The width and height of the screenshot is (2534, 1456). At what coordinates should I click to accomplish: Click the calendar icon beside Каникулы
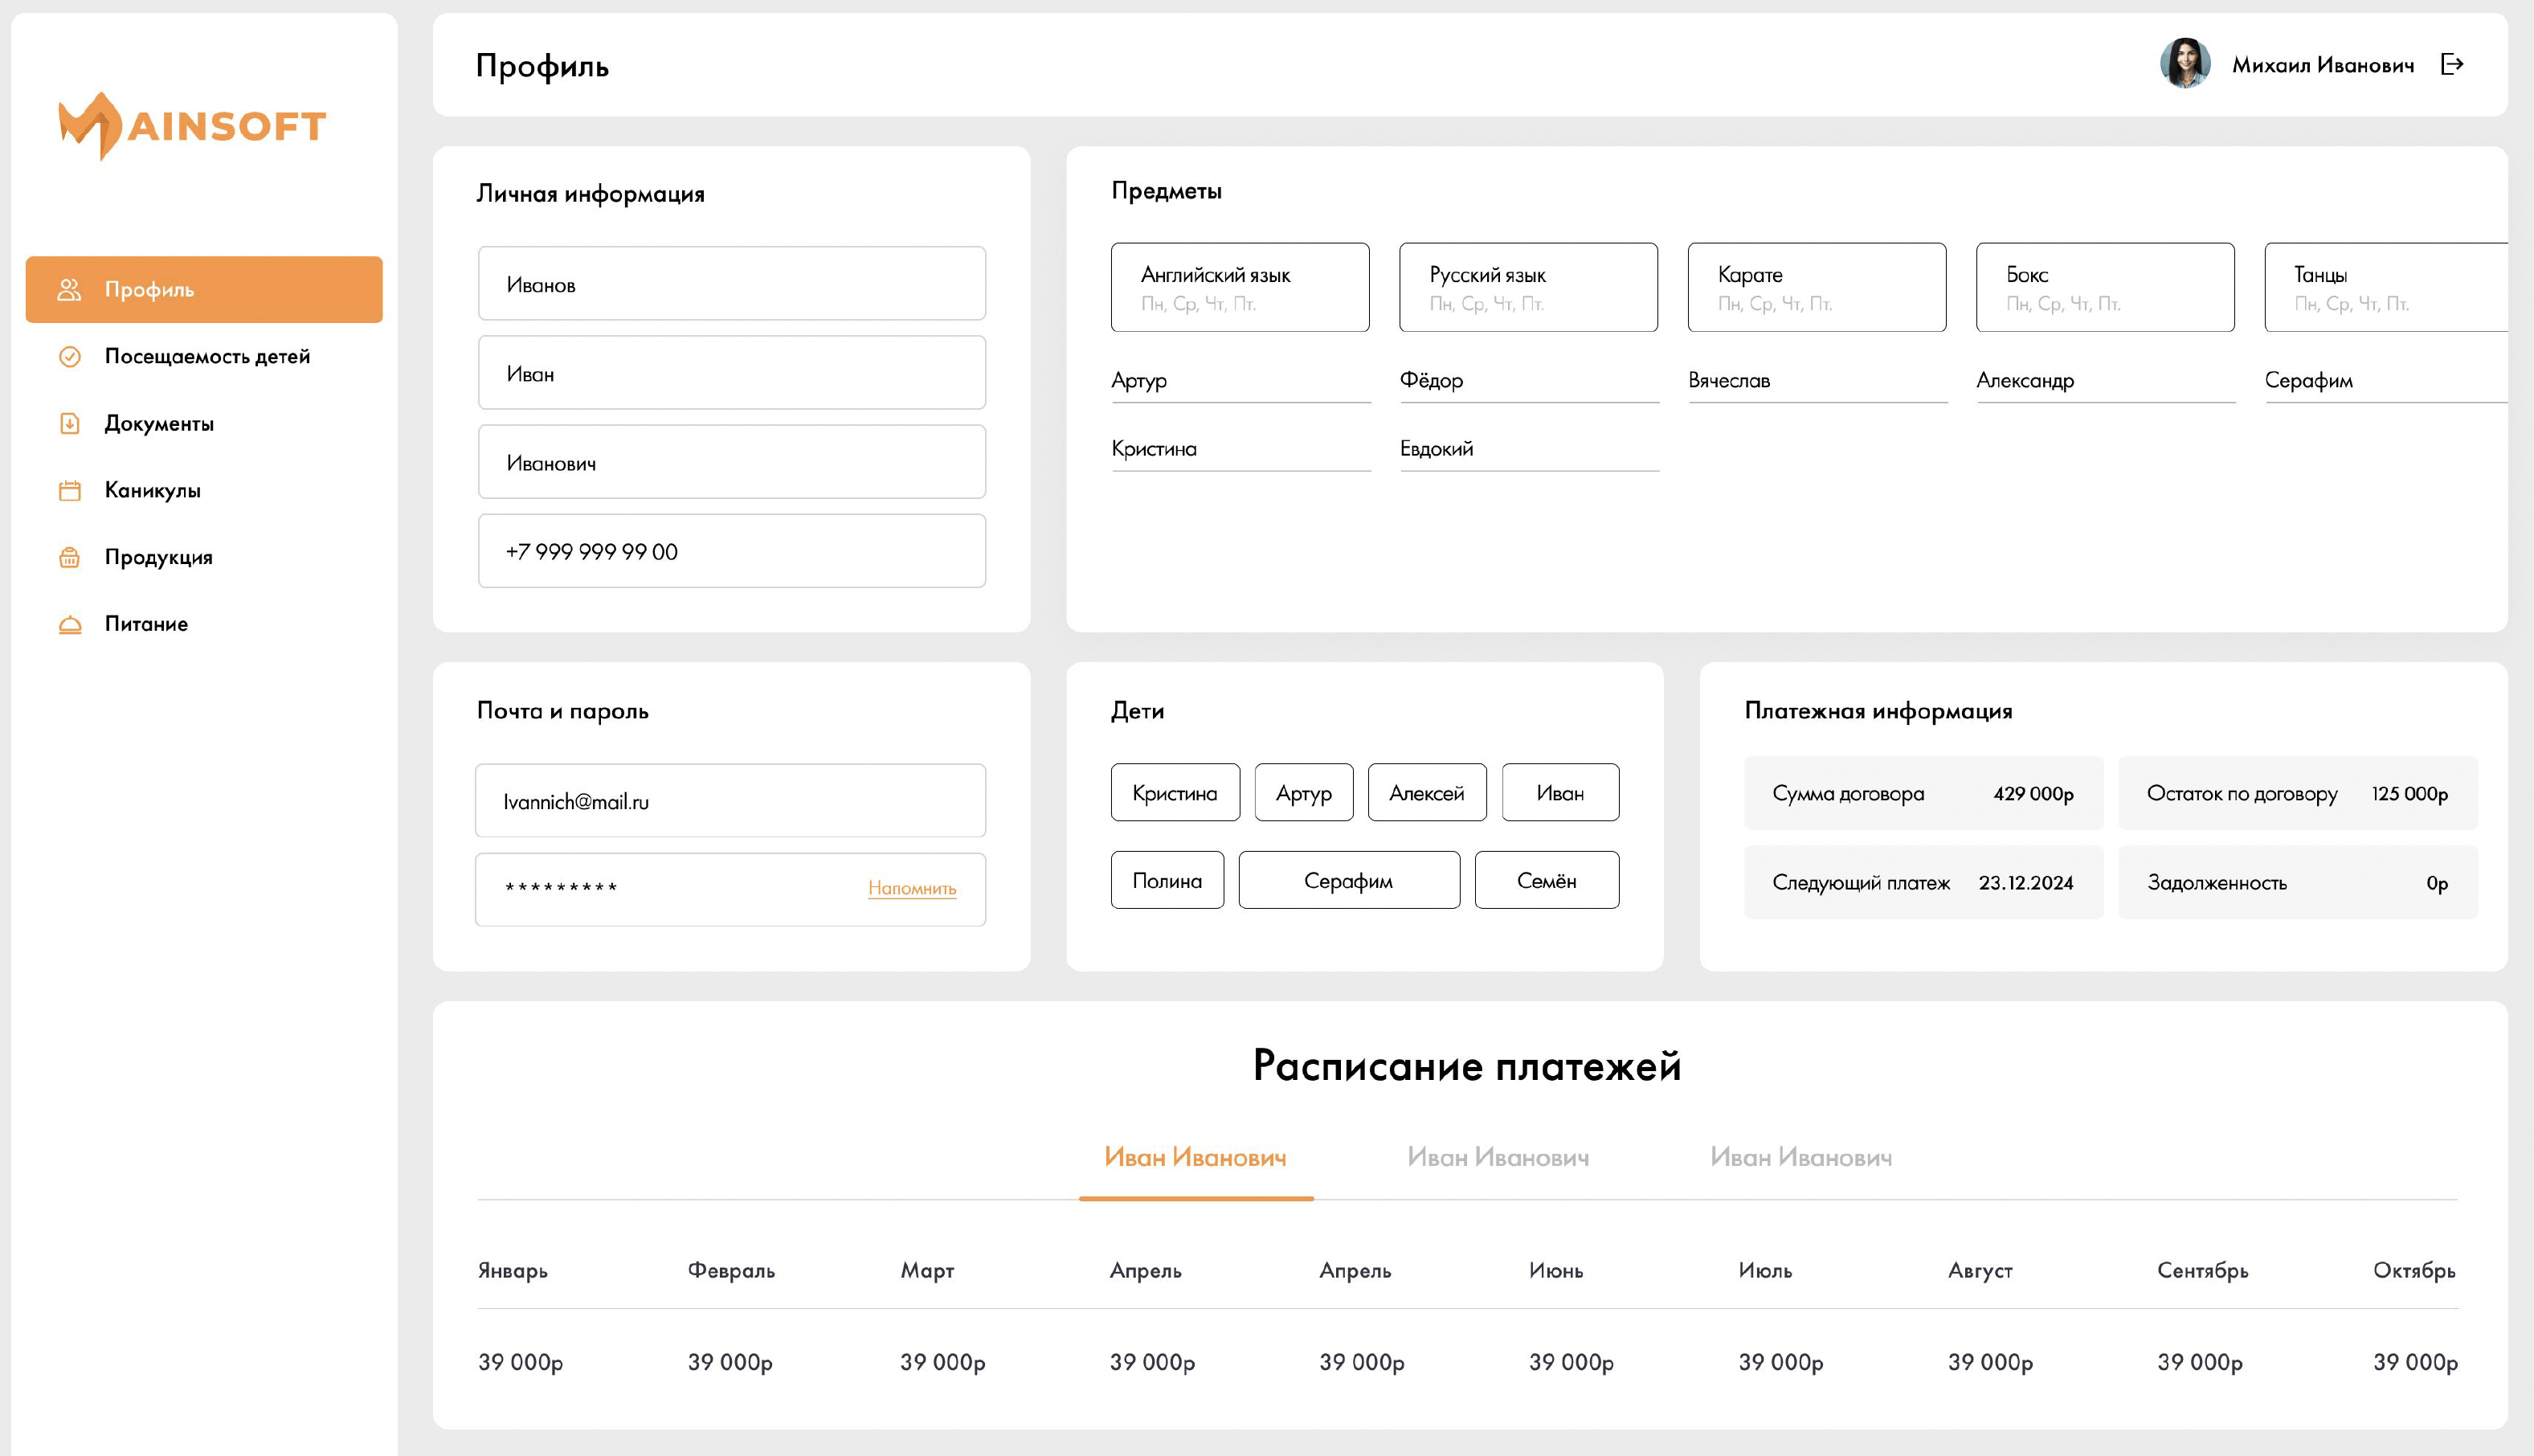click(x=69, y=491)
